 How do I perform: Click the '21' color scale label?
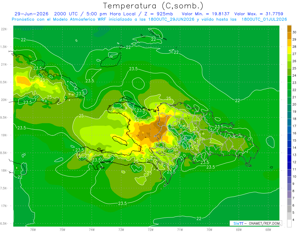point(294,97)
